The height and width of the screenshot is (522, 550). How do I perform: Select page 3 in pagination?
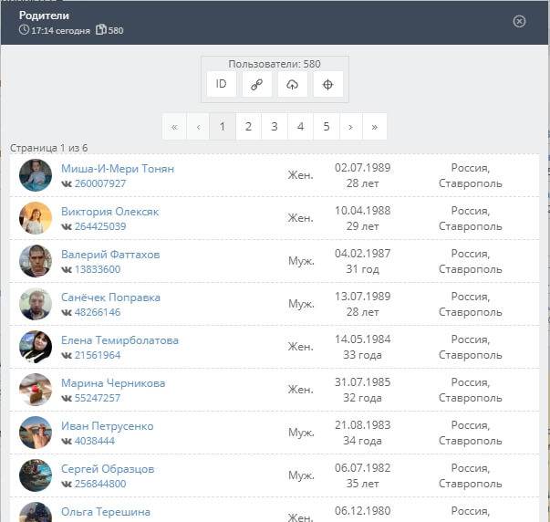pos(274,127)
